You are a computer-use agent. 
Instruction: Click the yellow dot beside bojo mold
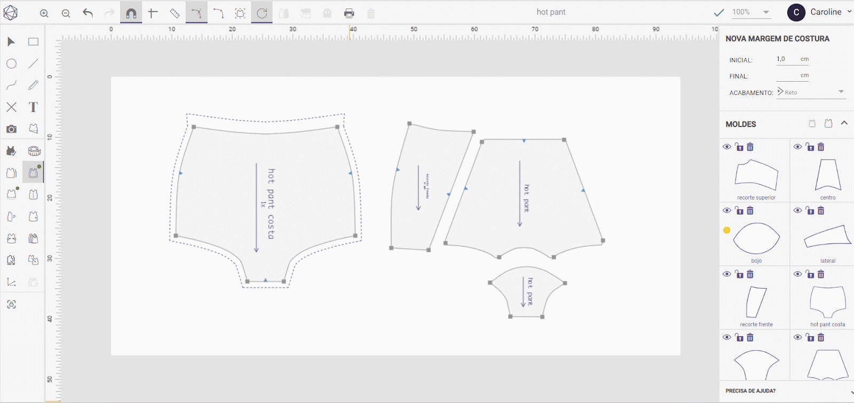pyautogui.click(x=726, y=231)
